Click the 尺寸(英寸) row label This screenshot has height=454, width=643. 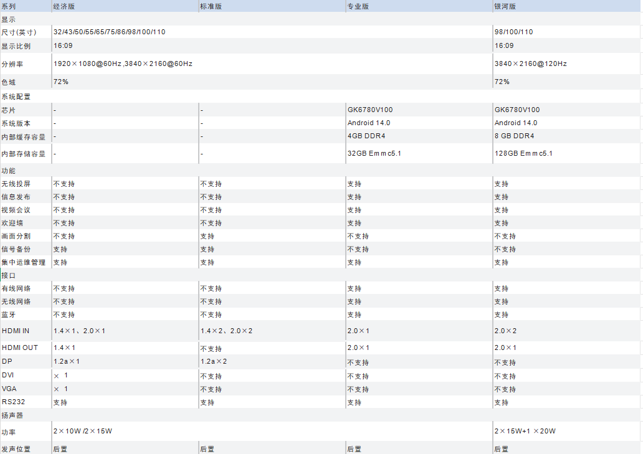pyautogui.click(x=19, y=32)
